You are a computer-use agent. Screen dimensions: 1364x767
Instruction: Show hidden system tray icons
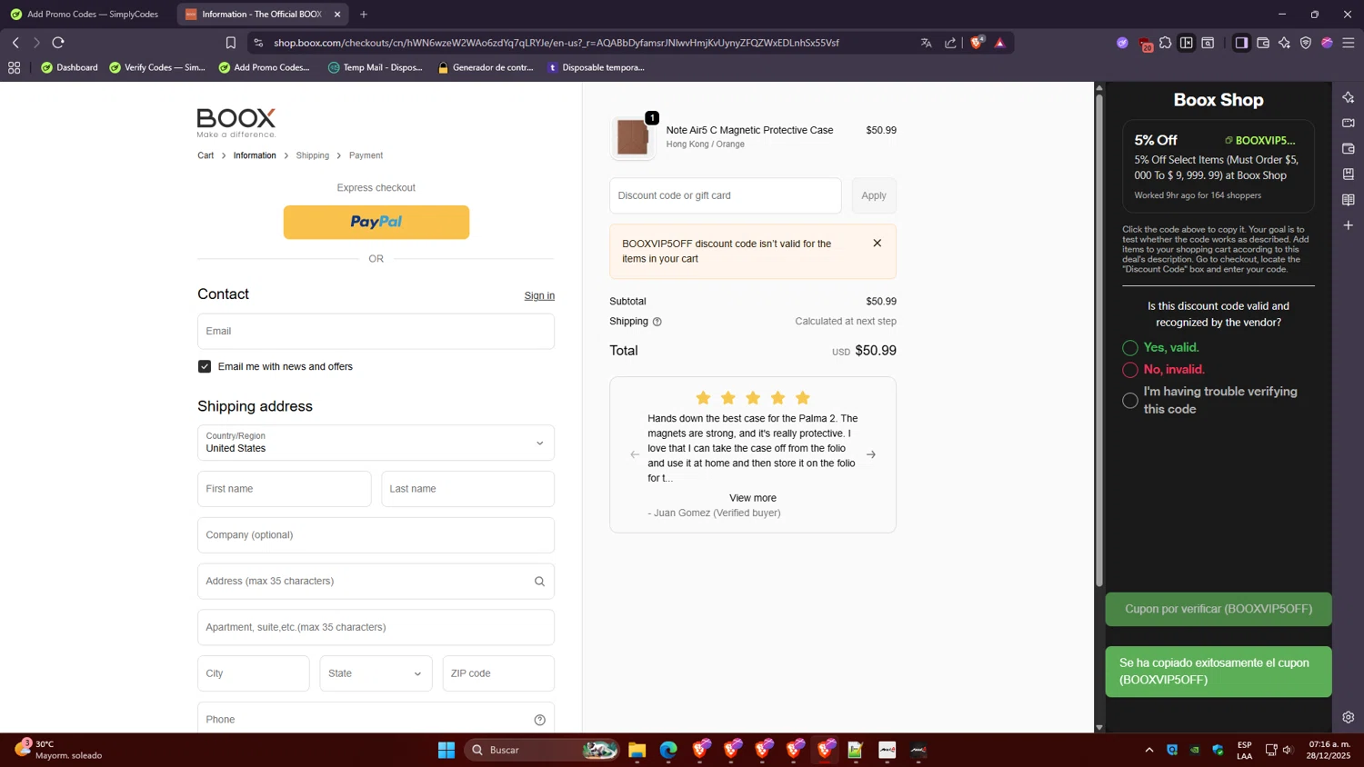[x=1149, y=750]
